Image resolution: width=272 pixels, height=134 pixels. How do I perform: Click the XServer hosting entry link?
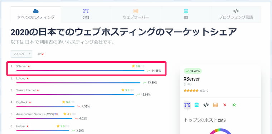coord(21,66)
